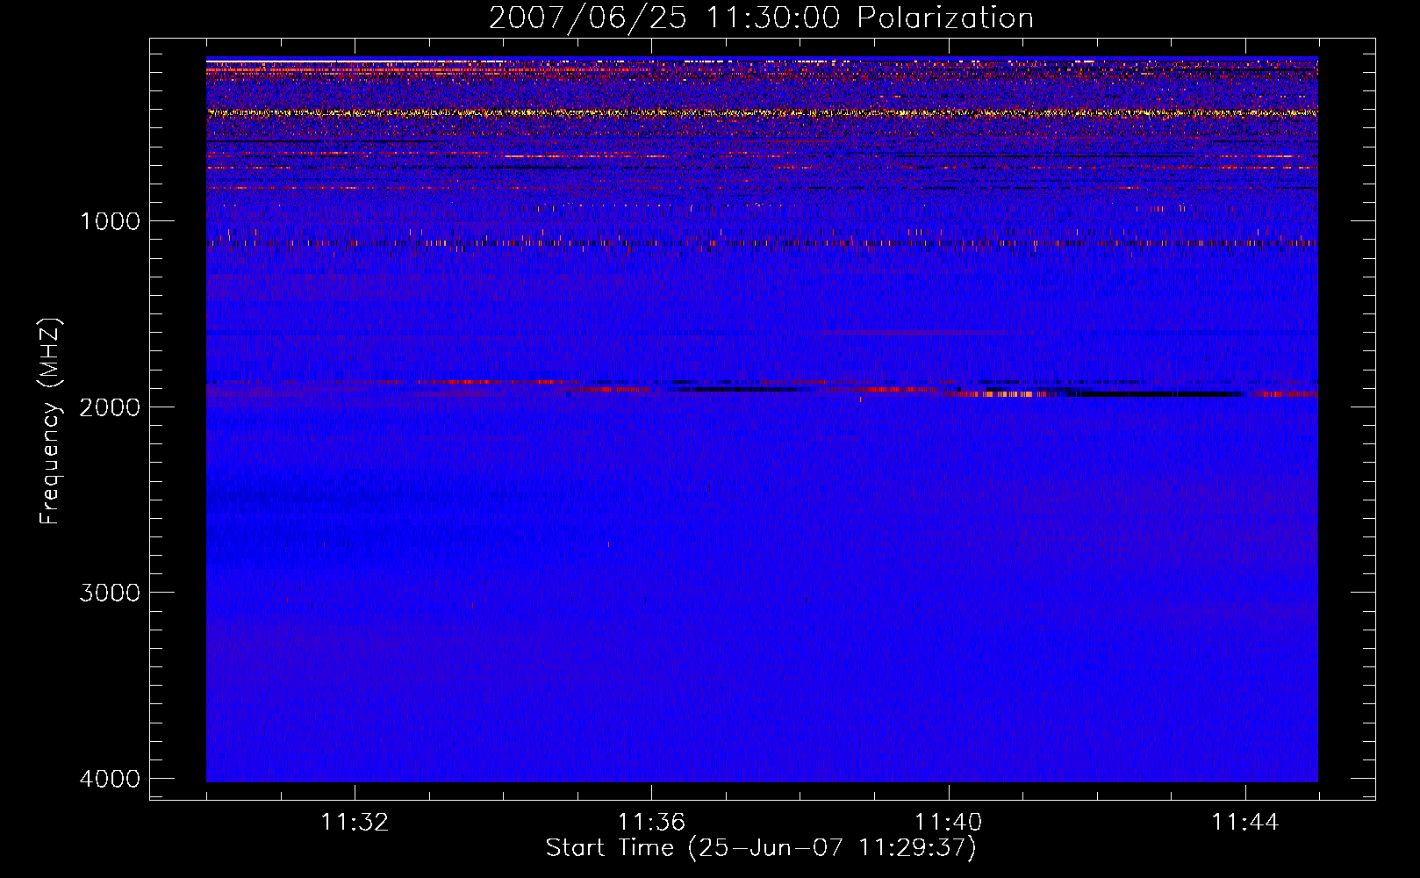Click the 'Start Time (25-Jun-07 11:29:37)' axis label
The width and height of the screenshot is (1420, 878).
[761, 848]
